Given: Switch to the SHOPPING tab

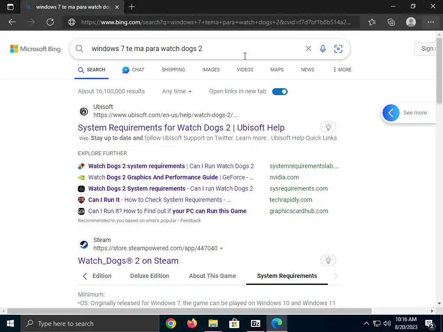Looking at the screenshot, I should [x=173, y=70].
